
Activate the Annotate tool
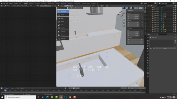63,32
